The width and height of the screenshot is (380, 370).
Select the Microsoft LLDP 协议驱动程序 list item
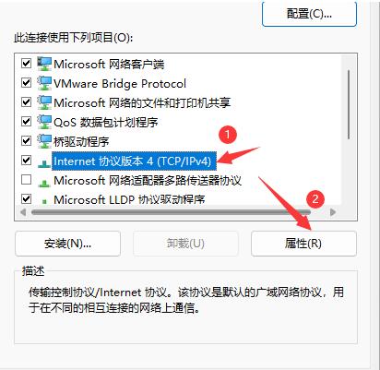pos(129,199)
